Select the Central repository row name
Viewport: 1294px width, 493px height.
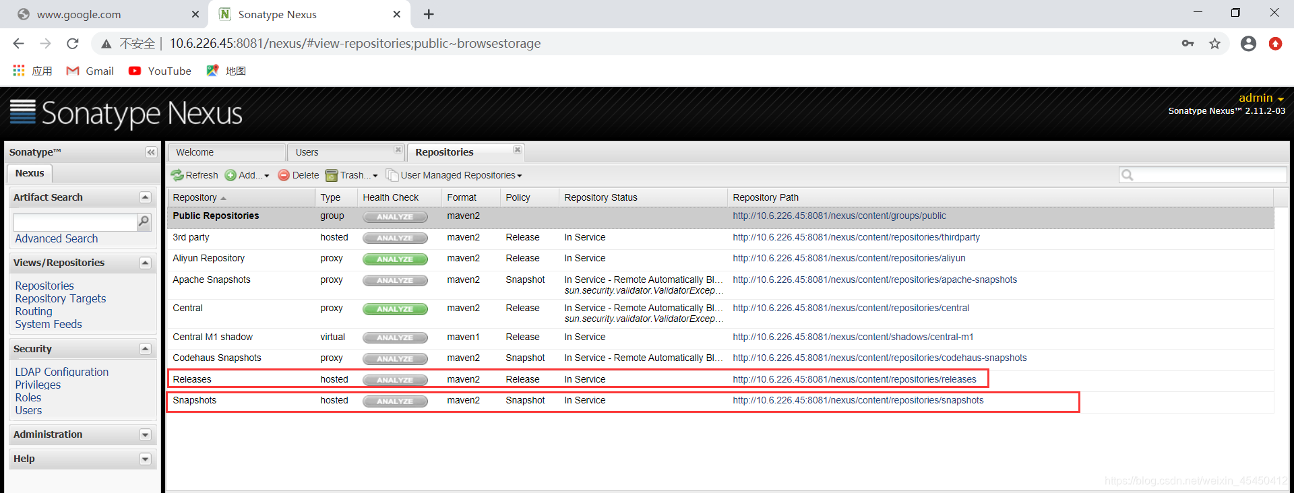[187, 308]
